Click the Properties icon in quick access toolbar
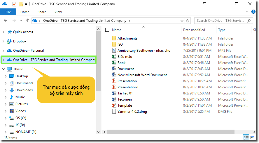Screen dimensions: 259x143 pyautogui.click(x=14, y=4)
